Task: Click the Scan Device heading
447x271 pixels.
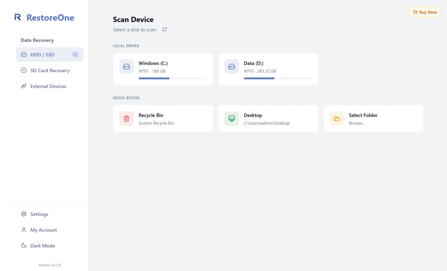Action: click(x=133, y=19)
